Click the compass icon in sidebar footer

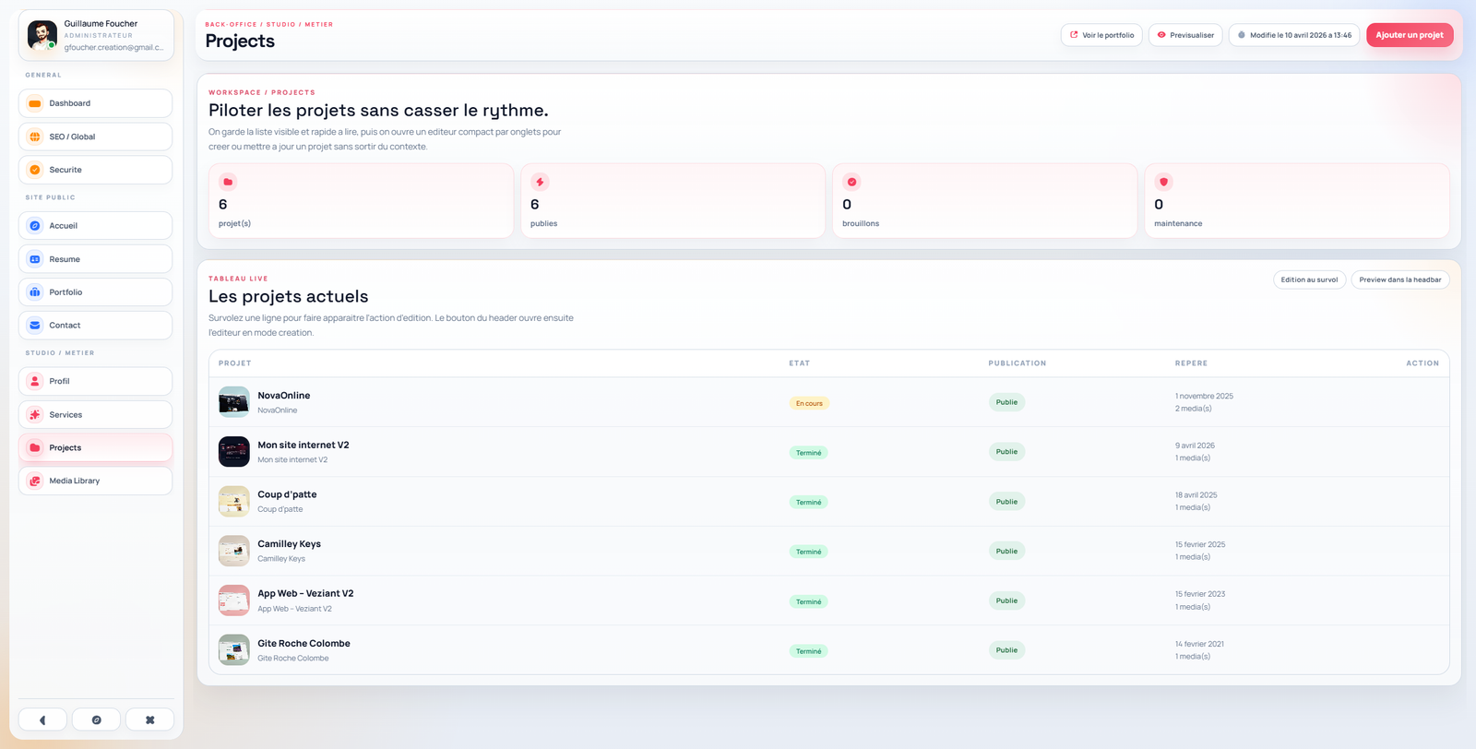tap(96, 719)
